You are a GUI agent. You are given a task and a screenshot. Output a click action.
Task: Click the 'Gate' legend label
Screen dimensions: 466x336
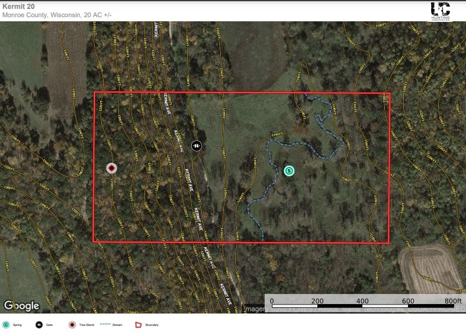tap(49, 325)
